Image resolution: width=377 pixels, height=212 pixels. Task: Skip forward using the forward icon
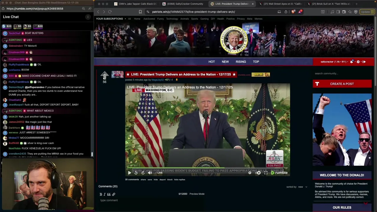pyautogui.click(x=143, y=173)
